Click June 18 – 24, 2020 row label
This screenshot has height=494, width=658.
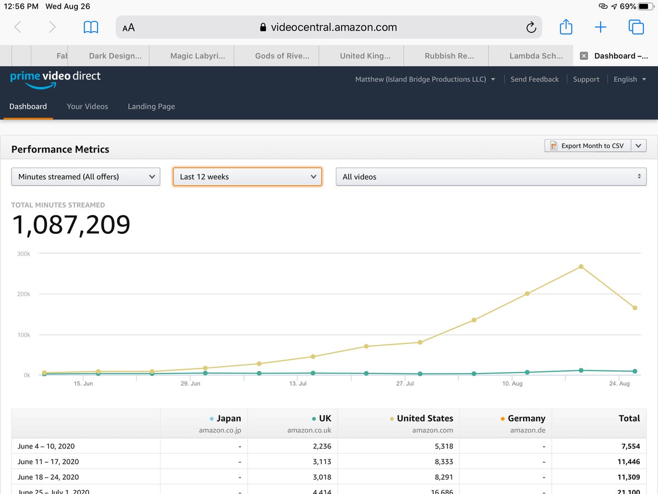coord(48,477)
